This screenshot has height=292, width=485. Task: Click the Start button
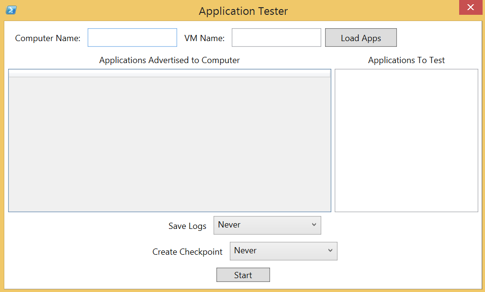pyautogui.click(x=243, y=275)
